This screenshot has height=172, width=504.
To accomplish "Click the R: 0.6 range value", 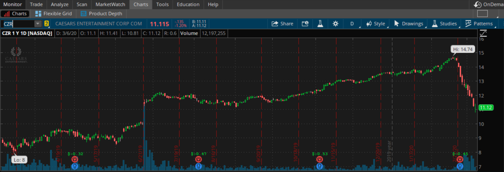I will (171, 33).
